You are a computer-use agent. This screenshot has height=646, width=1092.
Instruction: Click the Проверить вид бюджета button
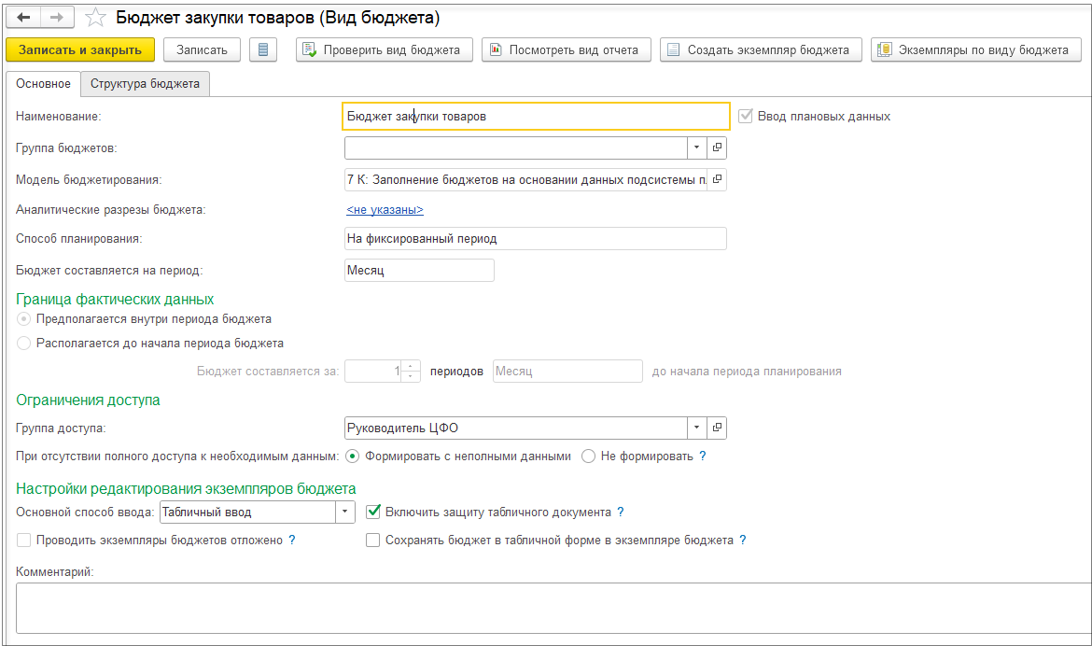384,49
